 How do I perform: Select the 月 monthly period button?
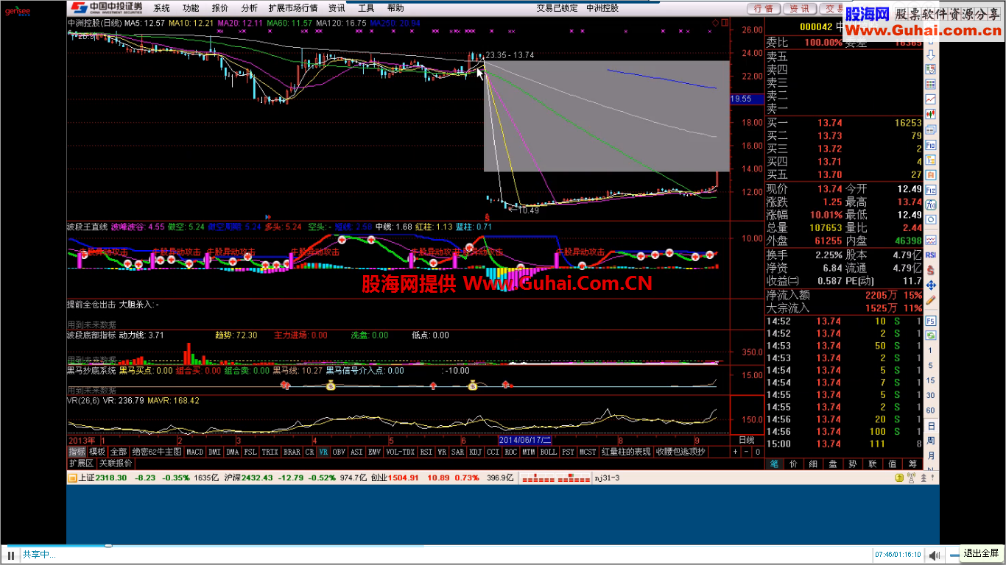click(x=931, y=455)
